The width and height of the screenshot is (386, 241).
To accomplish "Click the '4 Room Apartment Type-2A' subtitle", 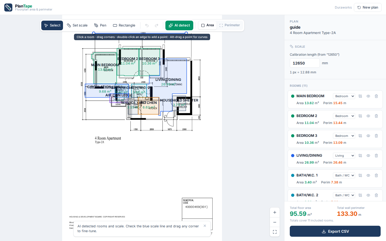I will coord(313,33).
